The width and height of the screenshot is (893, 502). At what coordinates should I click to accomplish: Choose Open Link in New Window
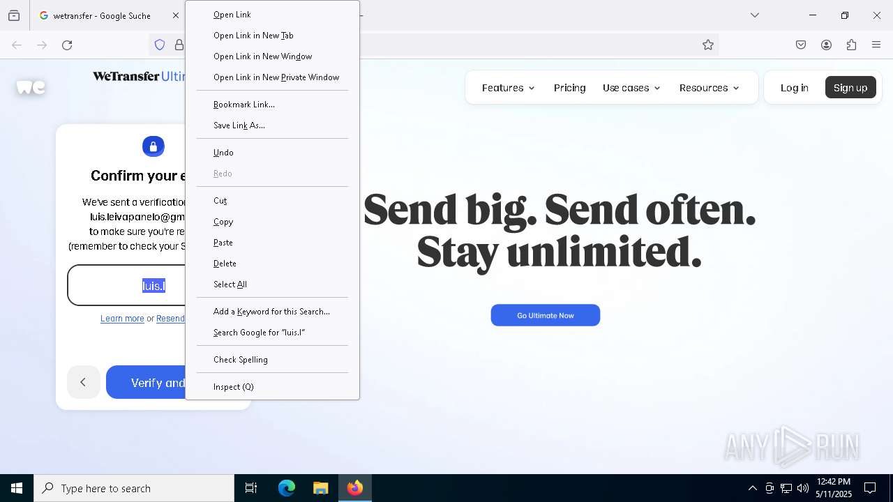click(x=272, y=56)
